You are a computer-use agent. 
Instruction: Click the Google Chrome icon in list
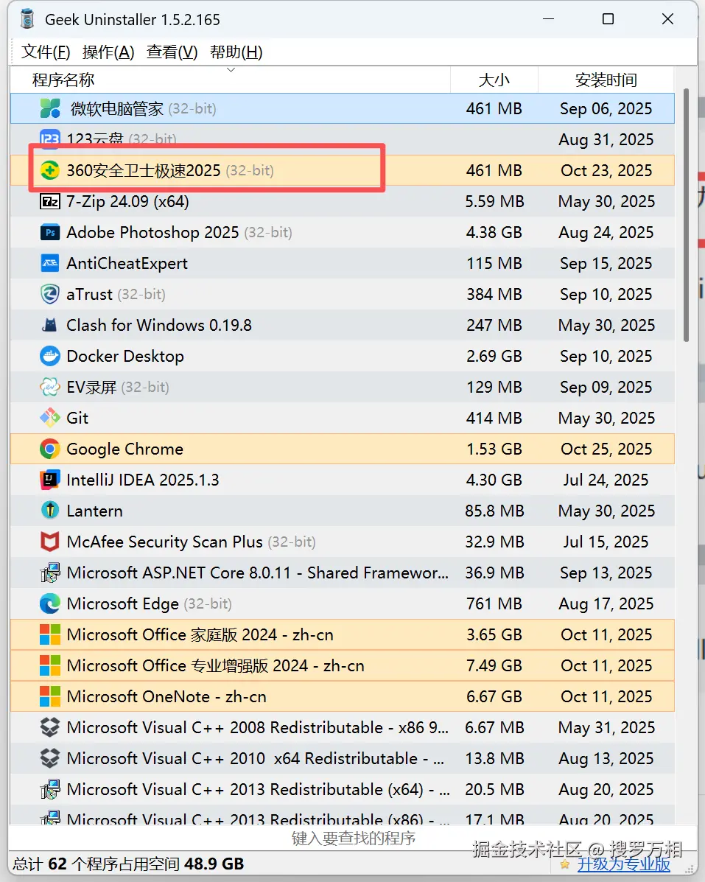tap(49, 449)
